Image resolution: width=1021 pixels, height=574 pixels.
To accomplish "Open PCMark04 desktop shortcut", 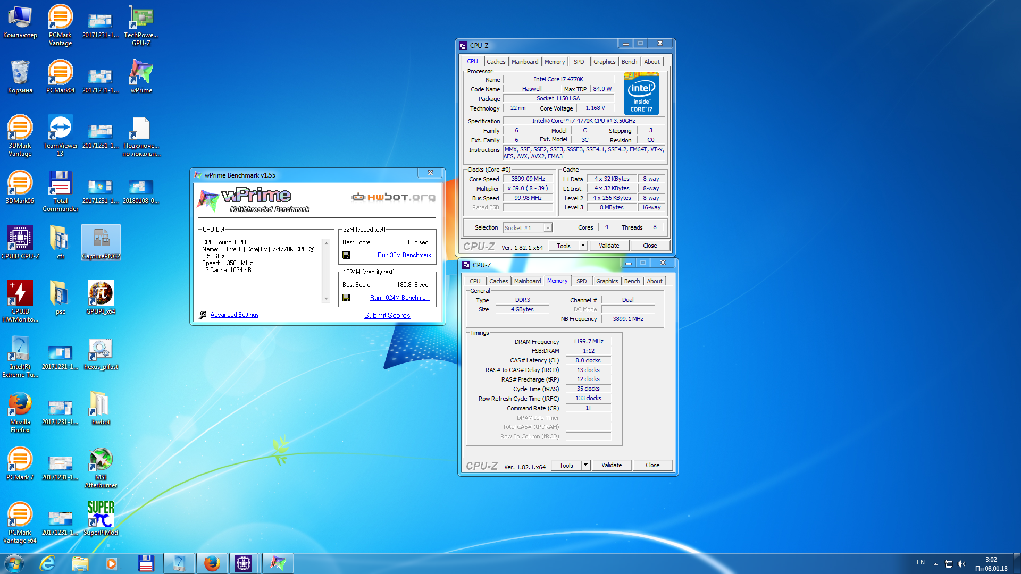I will tap(60, 77).
